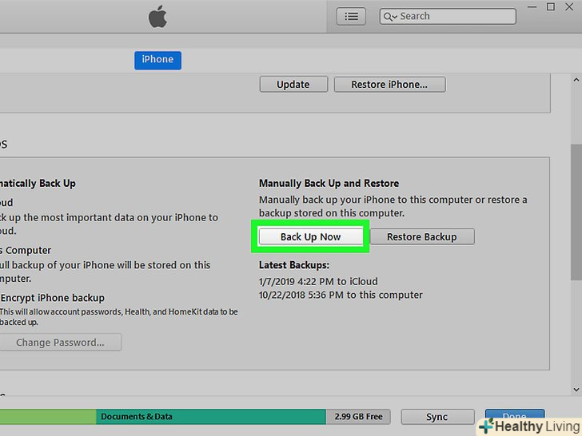The image size is (582, 436).
Task: Click the 1/7/2019 4:22 PM to iCloud entry
Action: pyautogui.click(x=318, y=281)
